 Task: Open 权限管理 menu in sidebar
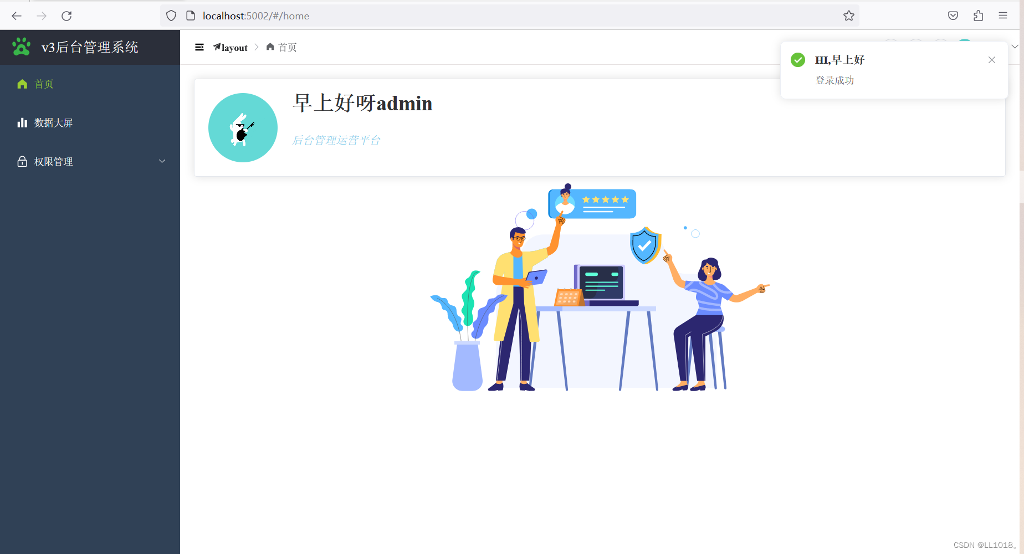[x=90, y=161]
